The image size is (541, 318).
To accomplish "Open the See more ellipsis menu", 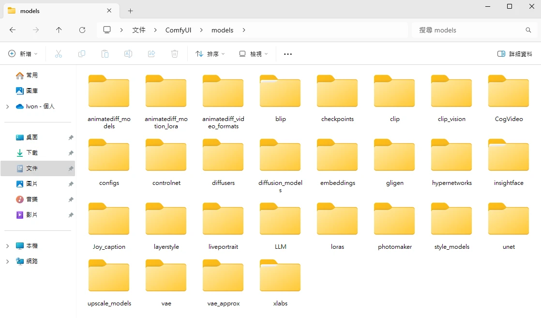I will [288, 54].
